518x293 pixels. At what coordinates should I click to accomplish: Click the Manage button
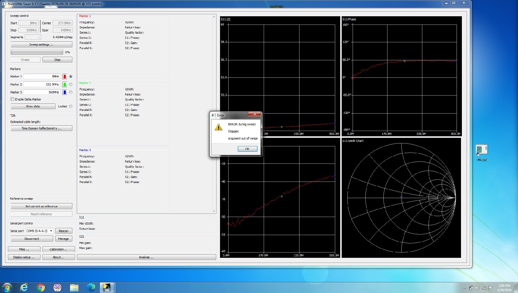[63, 239]
